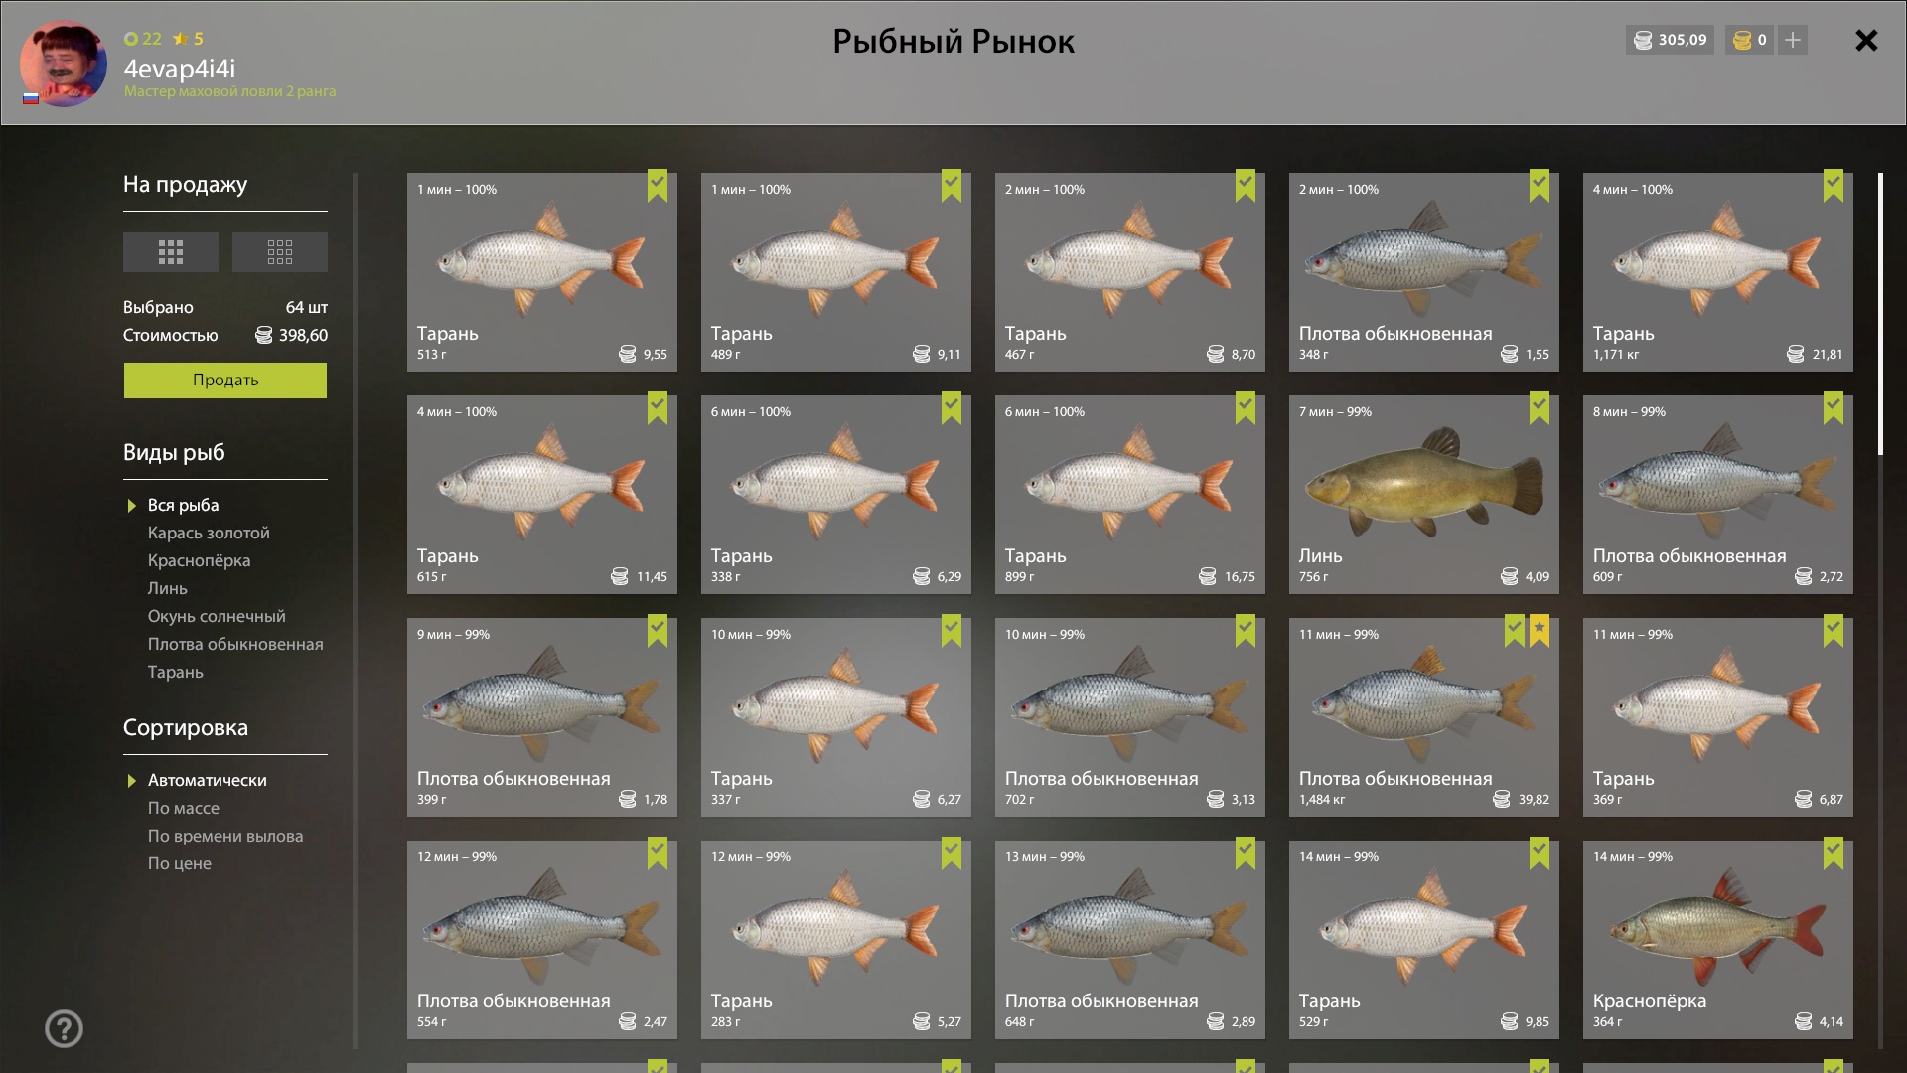
Task: Click the gold coins balance icon
Action: tap(1742, 40)
